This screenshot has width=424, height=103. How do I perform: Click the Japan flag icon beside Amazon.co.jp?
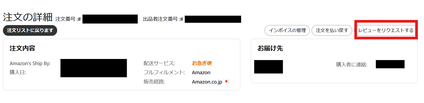227,81
